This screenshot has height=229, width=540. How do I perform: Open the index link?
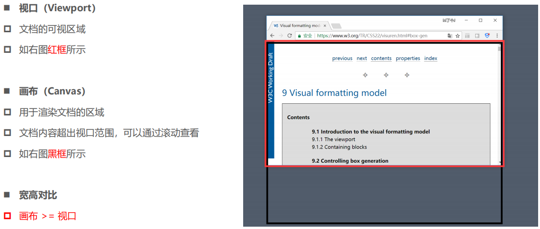pyautogui.click(x=430, y=58)
